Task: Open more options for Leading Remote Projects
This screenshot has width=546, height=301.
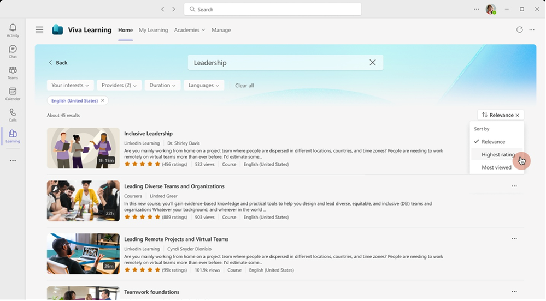Action: click(x=514, y=239)
